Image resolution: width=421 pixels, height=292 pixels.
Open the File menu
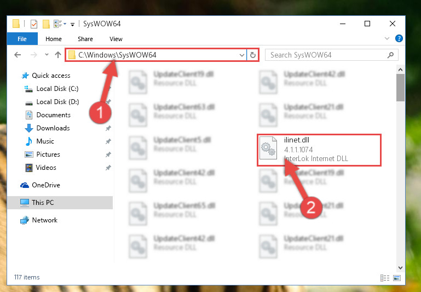tap(22, 39)
